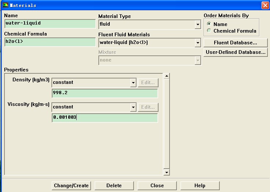Click the Fluent Database button
270x192 pixels.
tap(235, 43)
